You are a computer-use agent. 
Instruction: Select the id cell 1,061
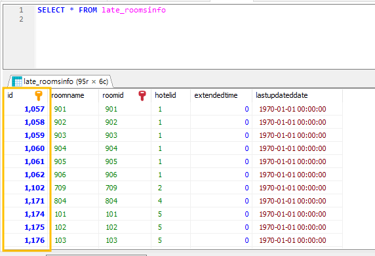tap(26, 161)
